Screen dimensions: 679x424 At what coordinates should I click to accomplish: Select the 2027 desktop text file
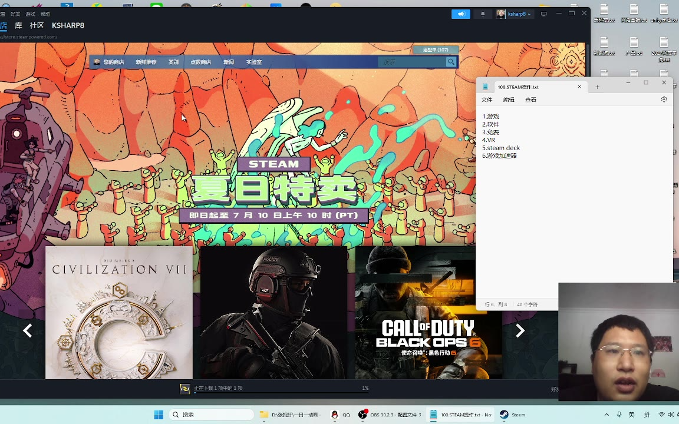[664, 49]
